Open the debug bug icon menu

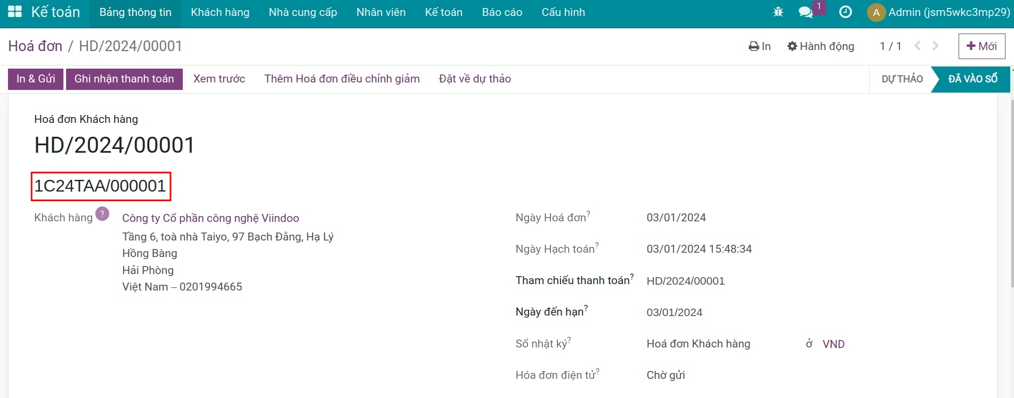point(778,12)
